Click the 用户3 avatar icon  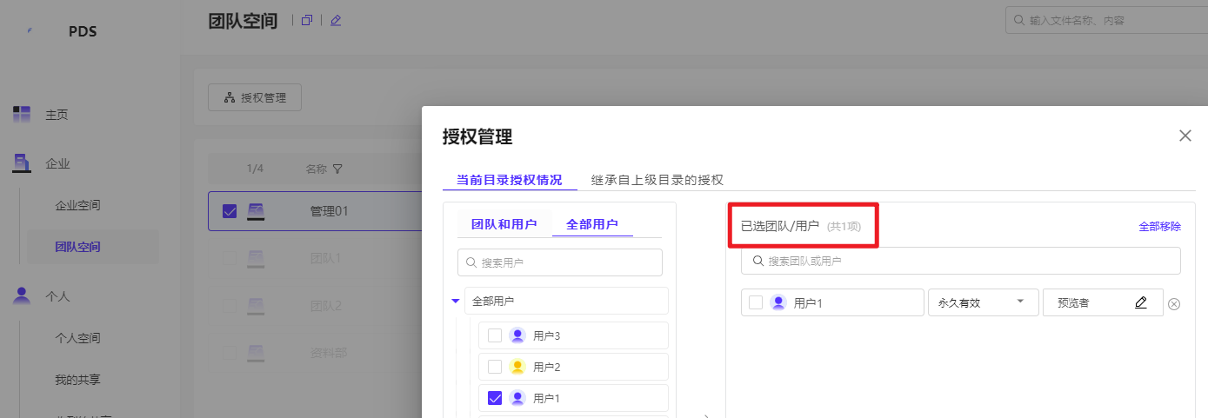[517, 335]
